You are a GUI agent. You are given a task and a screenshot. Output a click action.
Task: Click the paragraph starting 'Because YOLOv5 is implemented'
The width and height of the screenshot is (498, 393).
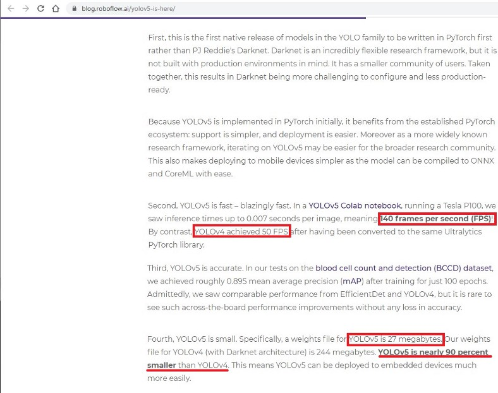[x=322, y=148]
